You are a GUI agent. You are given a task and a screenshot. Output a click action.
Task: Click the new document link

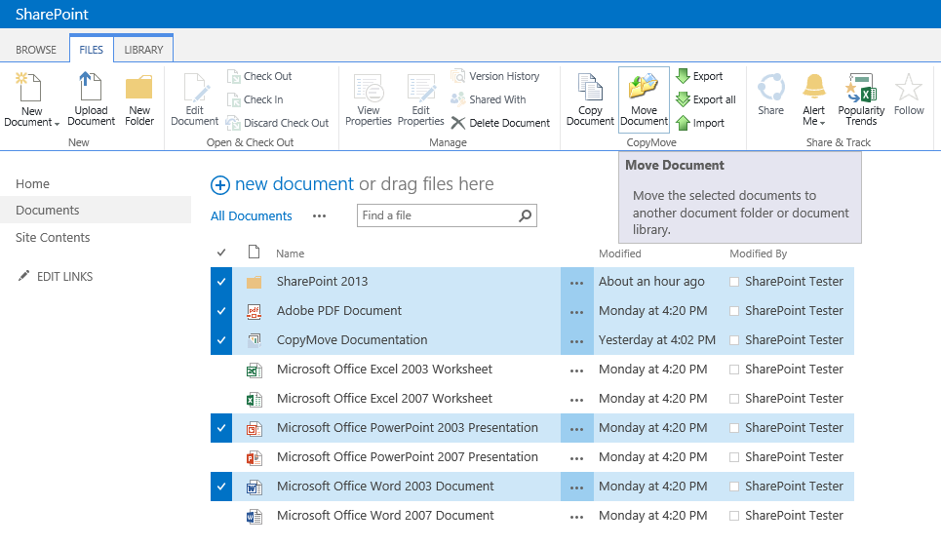[x=294, y=184]
